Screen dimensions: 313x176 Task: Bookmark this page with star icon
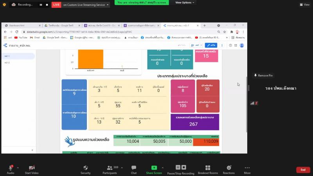coord(225,32)
